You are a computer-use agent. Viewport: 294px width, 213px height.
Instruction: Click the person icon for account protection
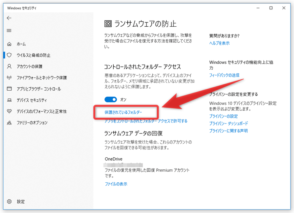tap(9, 66)
